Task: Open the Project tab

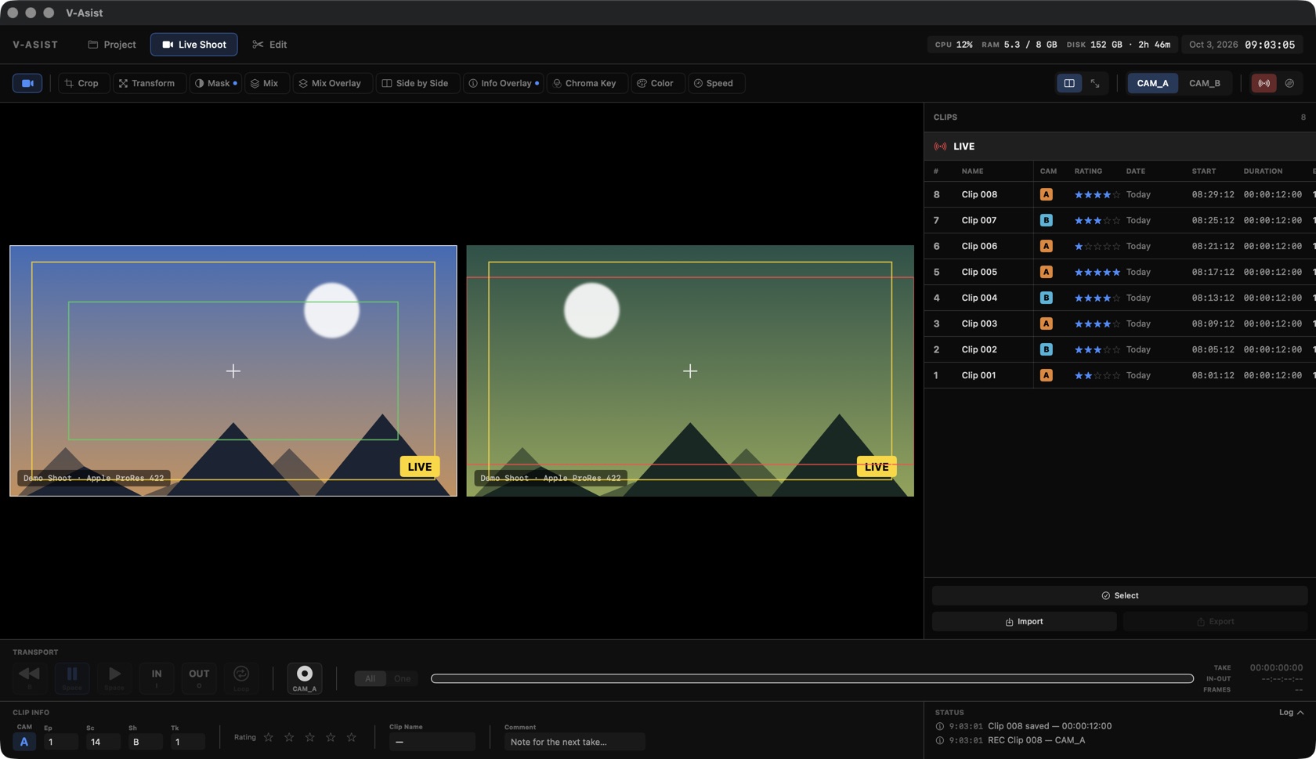Action: [112, 45]
